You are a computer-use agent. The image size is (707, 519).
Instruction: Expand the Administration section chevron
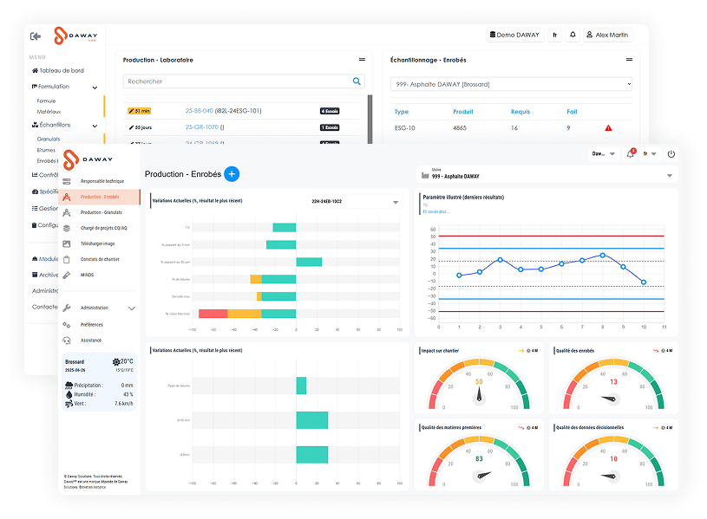(131, 308)
